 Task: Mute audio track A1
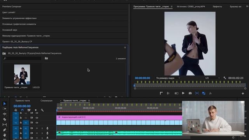pos(37,128)
